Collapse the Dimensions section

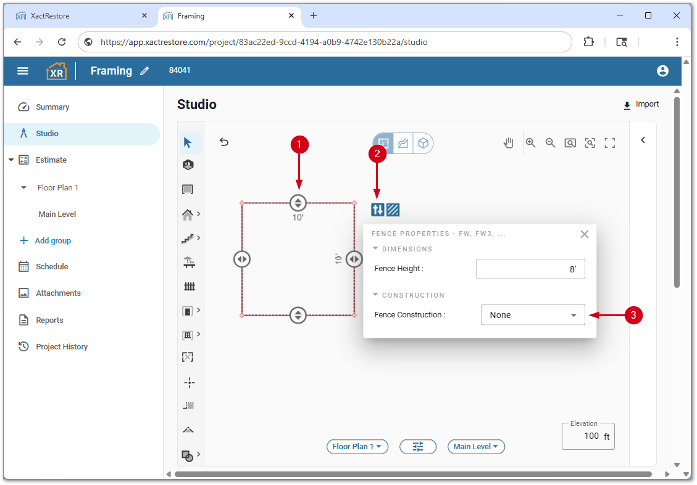tap(376, 249)
